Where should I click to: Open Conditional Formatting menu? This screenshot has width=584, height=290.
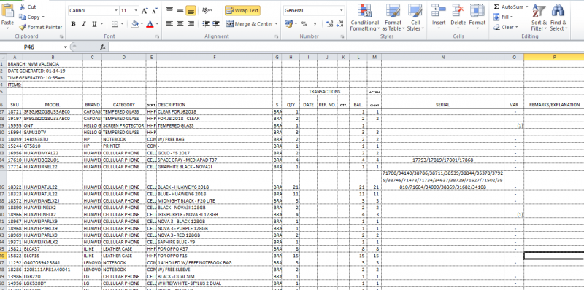click(364, 17)
